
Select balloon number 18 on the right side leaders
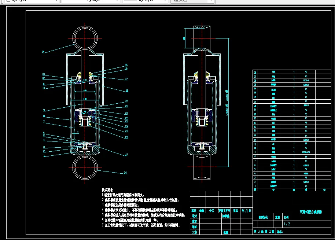pyautogui.click(x=127, y=91)
